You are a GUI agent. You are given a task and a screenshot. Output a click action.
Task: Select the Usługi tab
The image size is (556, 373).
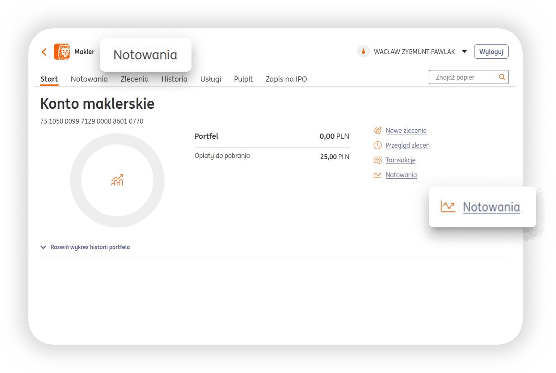pyautogui.click(x=210, y=79)
